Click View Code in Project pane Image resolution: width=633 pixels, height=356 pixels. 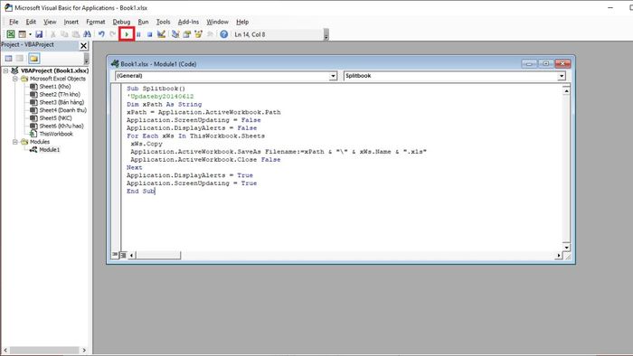(x=8, y=59)
